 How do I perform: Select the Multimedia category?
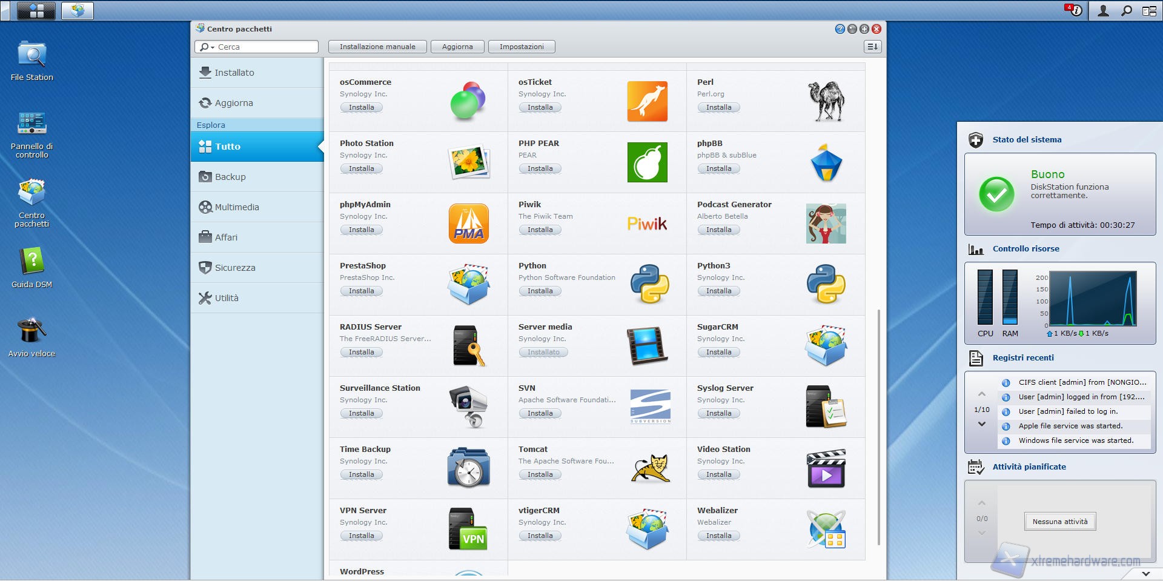[x=236, y=207]
